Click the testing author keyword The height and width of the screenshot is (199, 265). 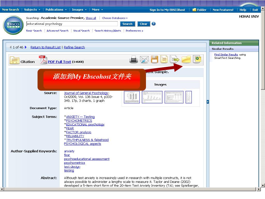pos(69,170)
